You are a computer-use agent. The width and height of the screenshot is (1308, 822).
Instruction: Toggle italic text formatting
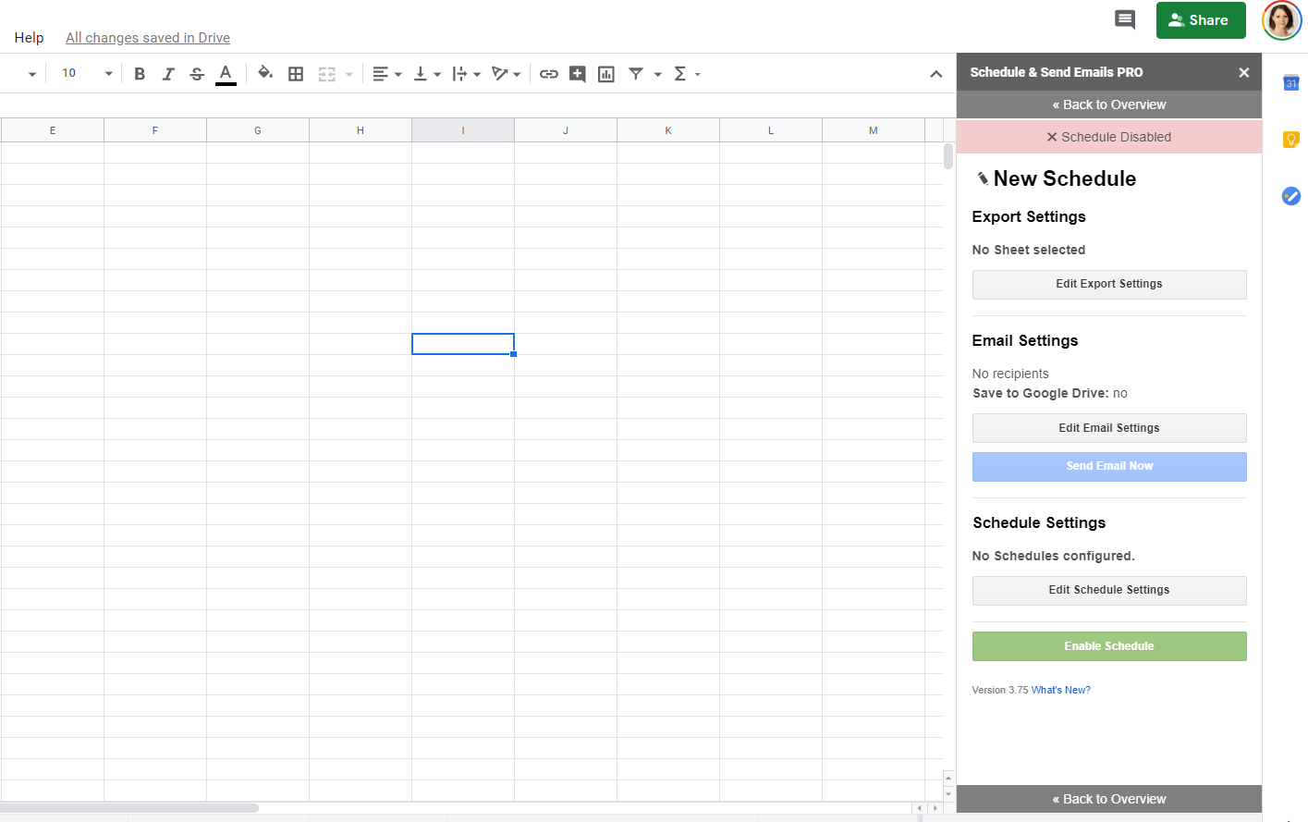tap(168, 74)
